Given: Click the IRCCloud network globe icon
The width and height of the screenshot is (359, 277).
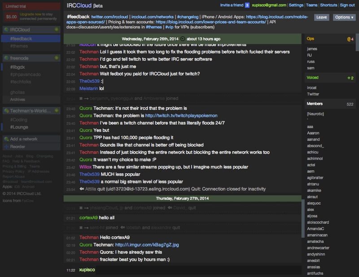Looking at the screenshot, I should pos(6,30).
